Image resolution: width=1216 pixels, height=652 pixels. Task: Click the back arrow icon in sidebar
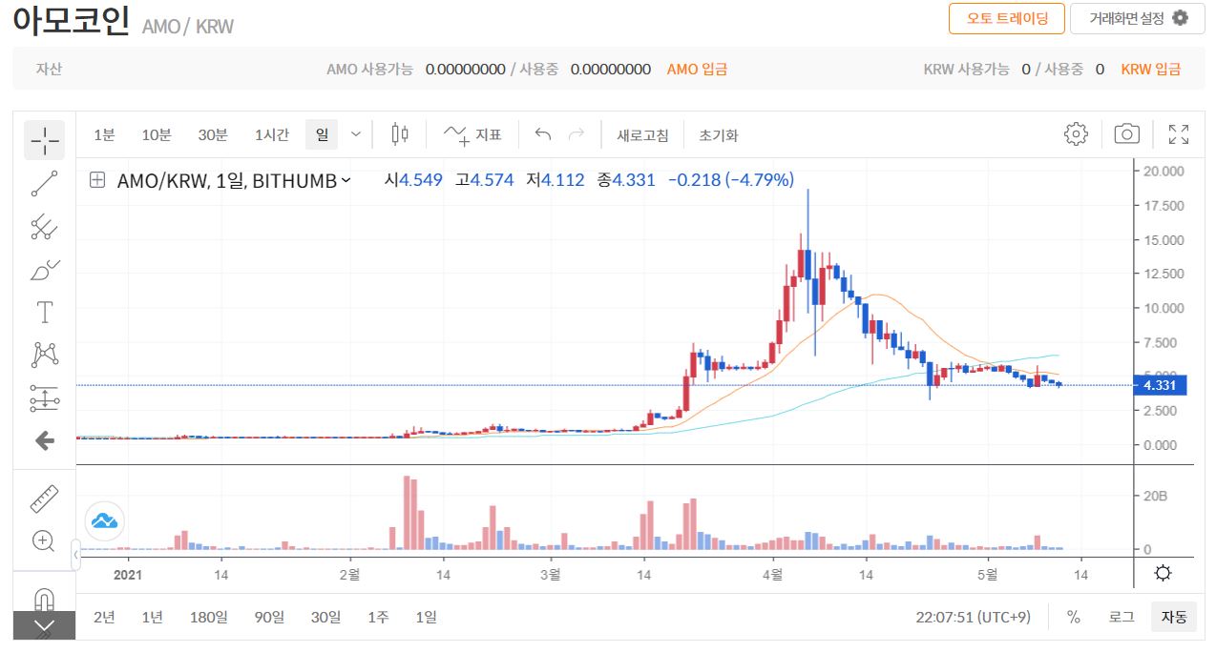click(44, 440)
